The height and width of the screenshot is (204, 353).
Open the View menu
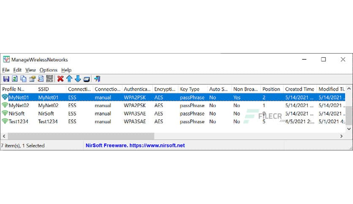tap(30, 70)
